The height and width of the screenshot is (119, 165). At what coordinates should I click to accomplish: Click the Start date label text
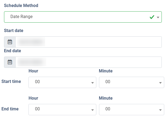[x=14, y=30]
